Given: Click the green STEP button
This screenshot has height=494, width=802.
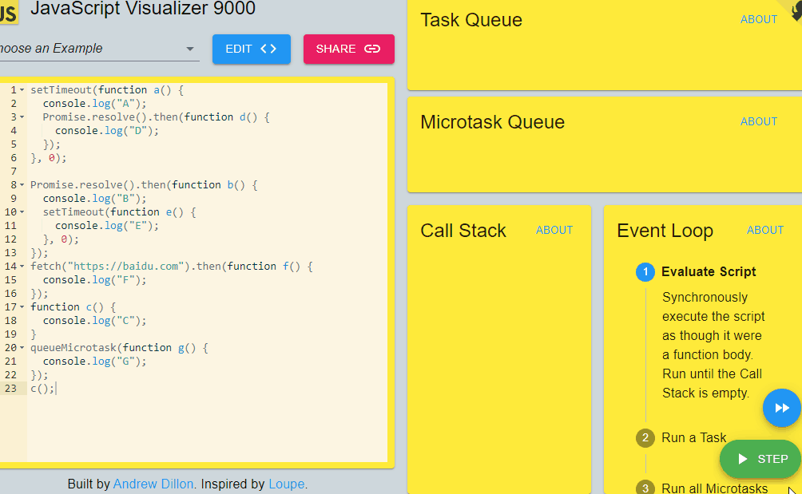Looking at the screenshot, I should 760,459.
